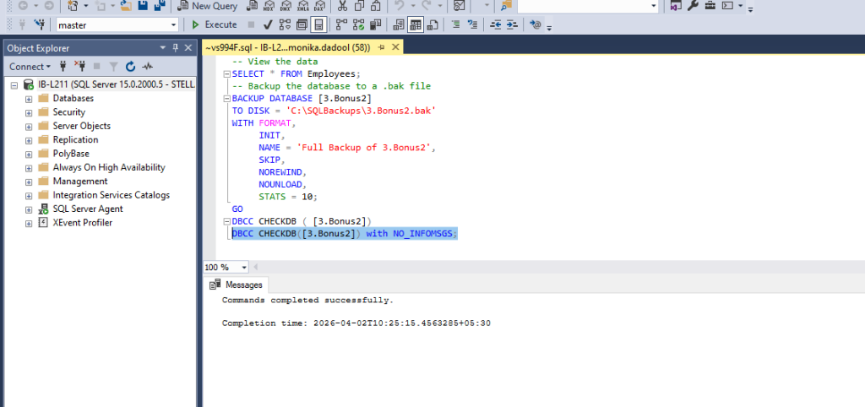The height and width of the screenshot is (407, 865).
Task: Open the master database dropdown
Action: tap(173, 24)
